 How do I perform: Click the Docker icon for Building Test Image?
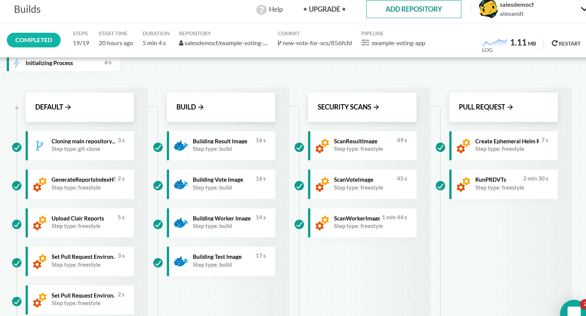(x=181, y=261)
